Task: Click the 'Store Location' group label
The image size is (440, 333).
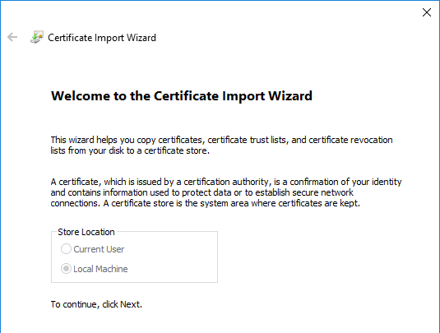Action: pyautogui.click(x=86, y=232)
